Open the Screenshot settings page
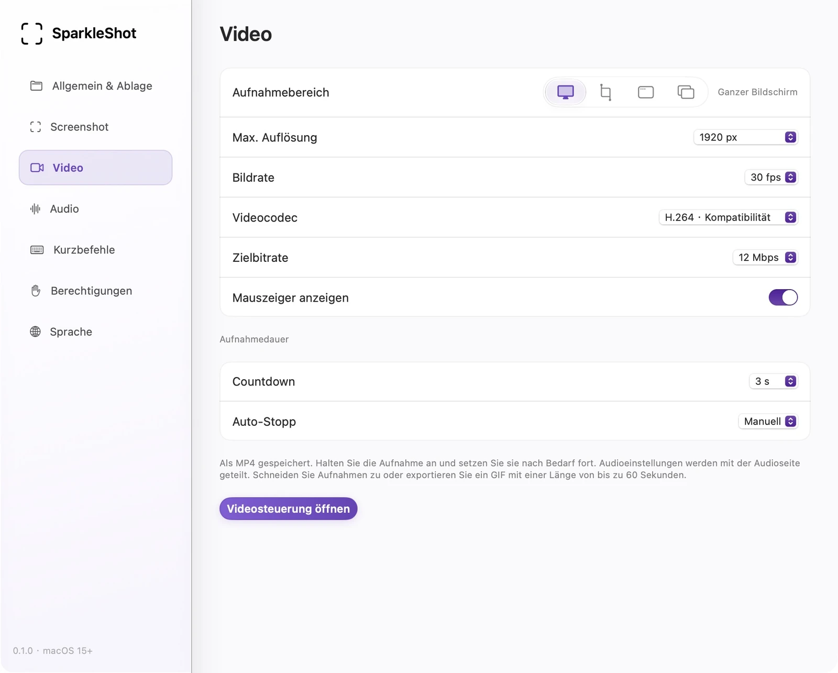 (x=95, y=127)
